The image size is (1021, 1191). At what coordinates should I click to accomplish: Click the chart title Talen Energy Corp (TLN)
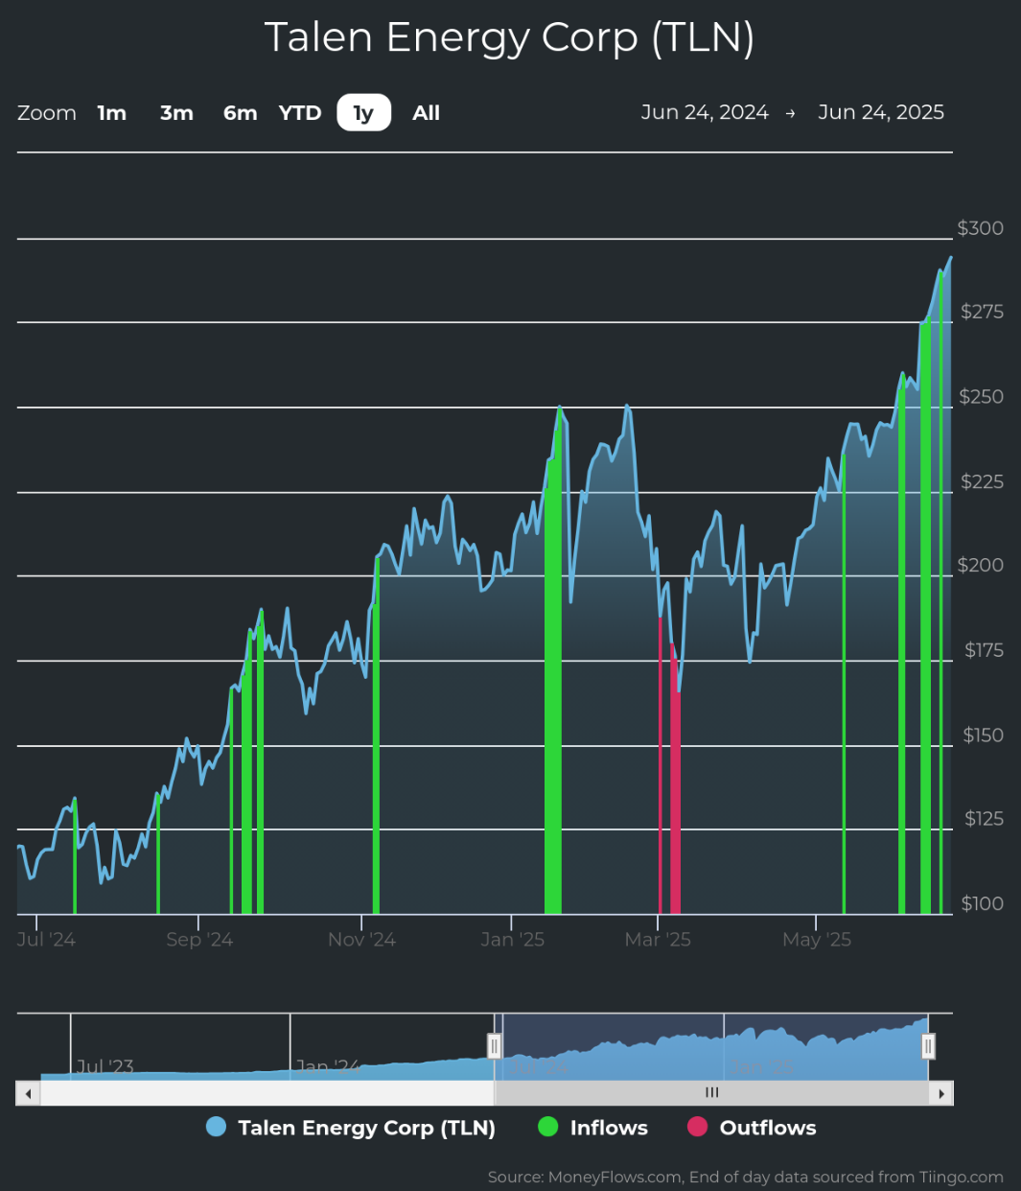[510, 37]
